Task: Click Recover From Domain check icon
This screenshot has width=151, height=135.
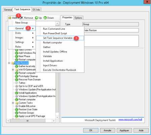Action: (x=16, y=80)
